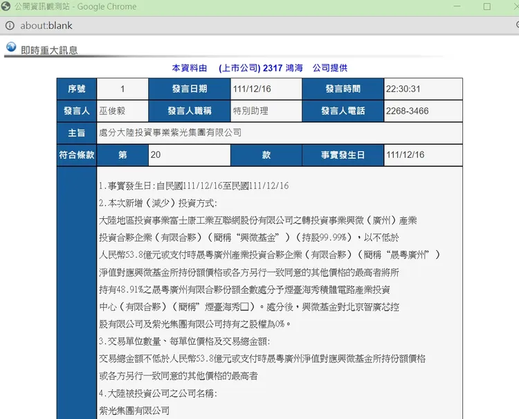Minimize the Chrome window

coord(457,6)
